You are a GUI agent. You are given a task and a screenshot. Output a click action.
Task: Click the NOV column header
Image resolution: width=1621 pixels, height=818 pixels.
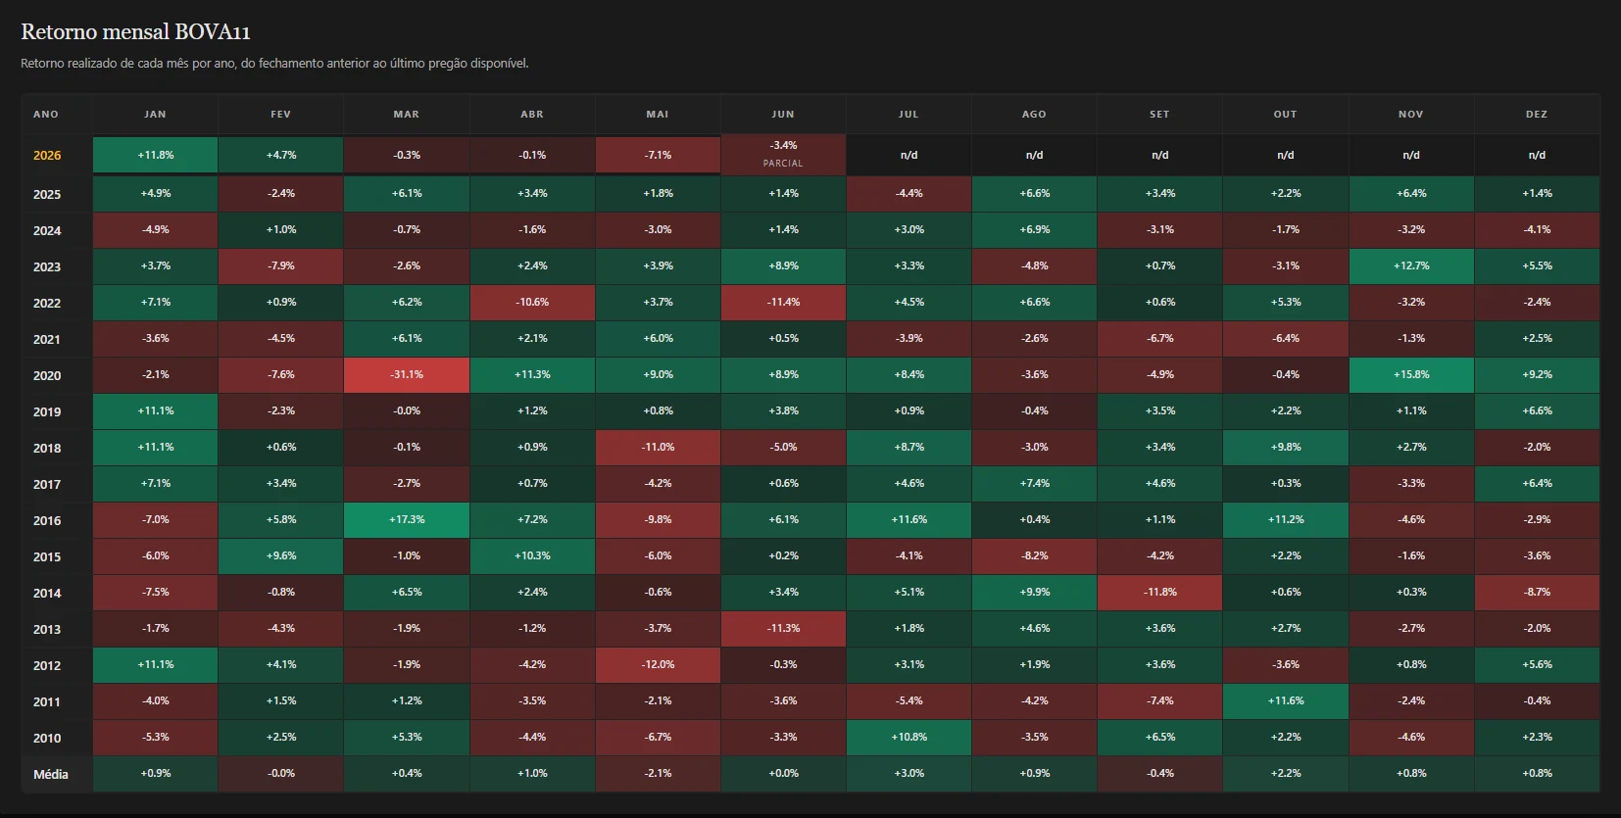coord(1411,115)
